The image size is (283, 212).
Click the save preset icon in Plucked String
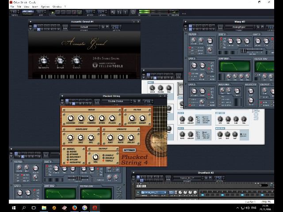click(x=139, y=101)
